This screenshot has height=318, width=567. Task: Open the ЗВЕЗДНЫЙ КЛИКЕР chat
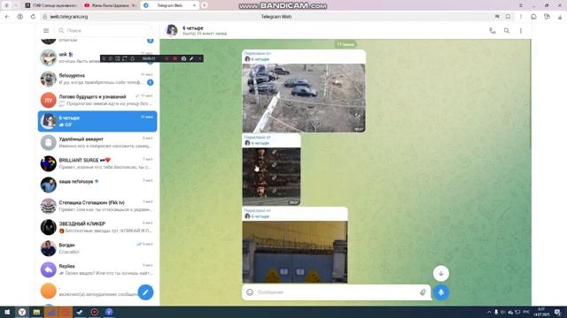[97, 227]
